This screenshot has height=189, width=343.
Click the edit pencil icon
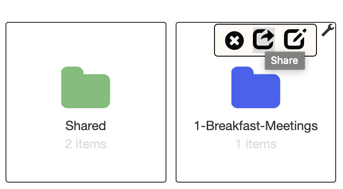(295, 39)
